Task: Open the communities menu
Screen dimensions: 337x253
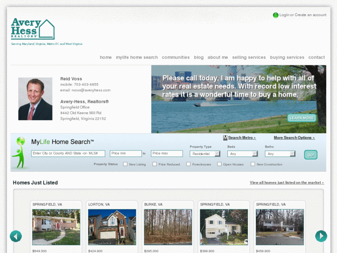Action: (x=176, y=57)
